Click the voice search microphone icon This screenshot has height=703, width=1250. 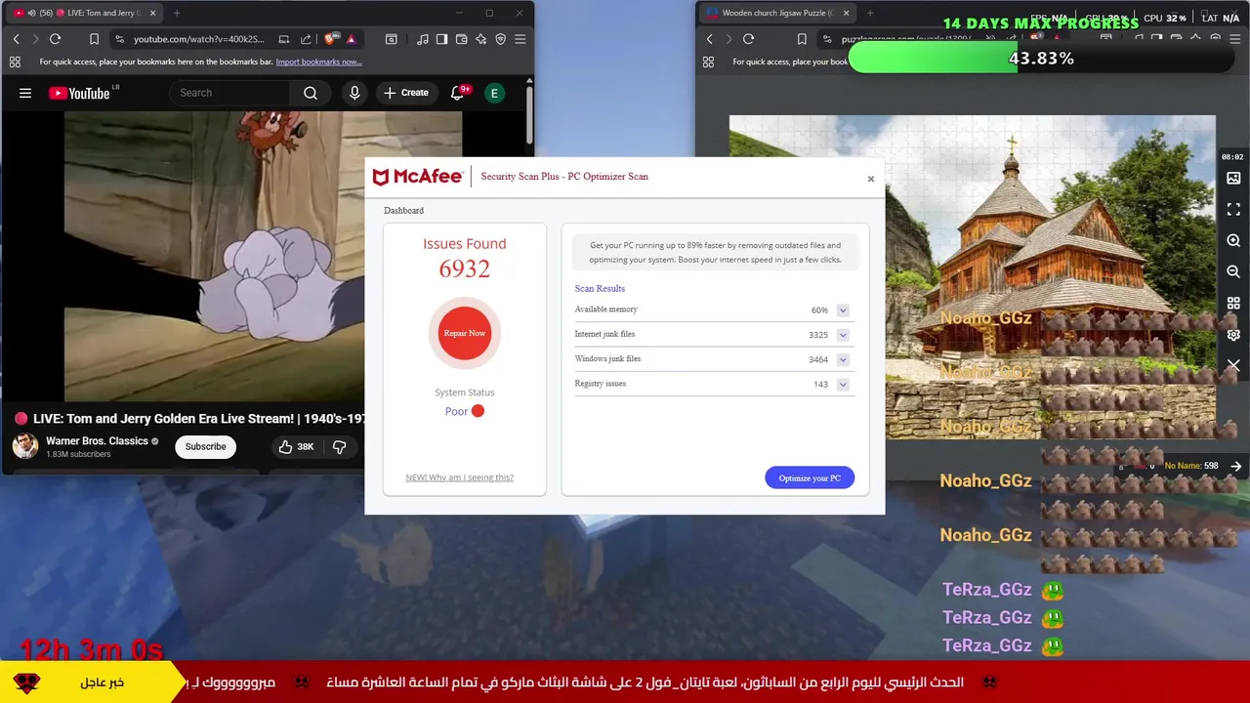354,93
